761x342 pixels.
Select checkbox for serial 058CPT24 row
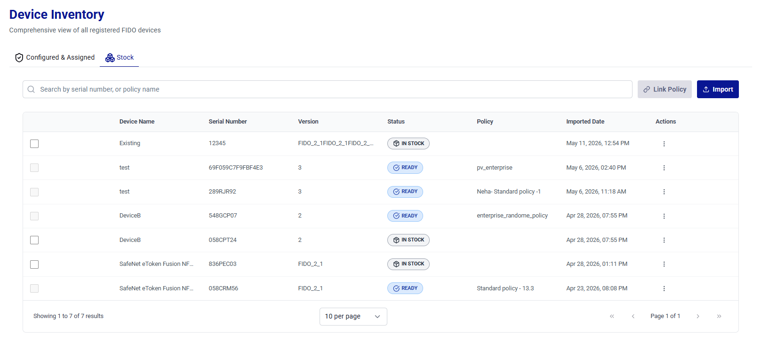[x=34, y=240]
